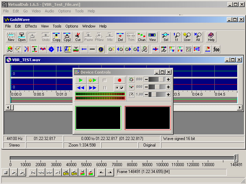Click the Fade Out volume icon

tap(128, 49)
